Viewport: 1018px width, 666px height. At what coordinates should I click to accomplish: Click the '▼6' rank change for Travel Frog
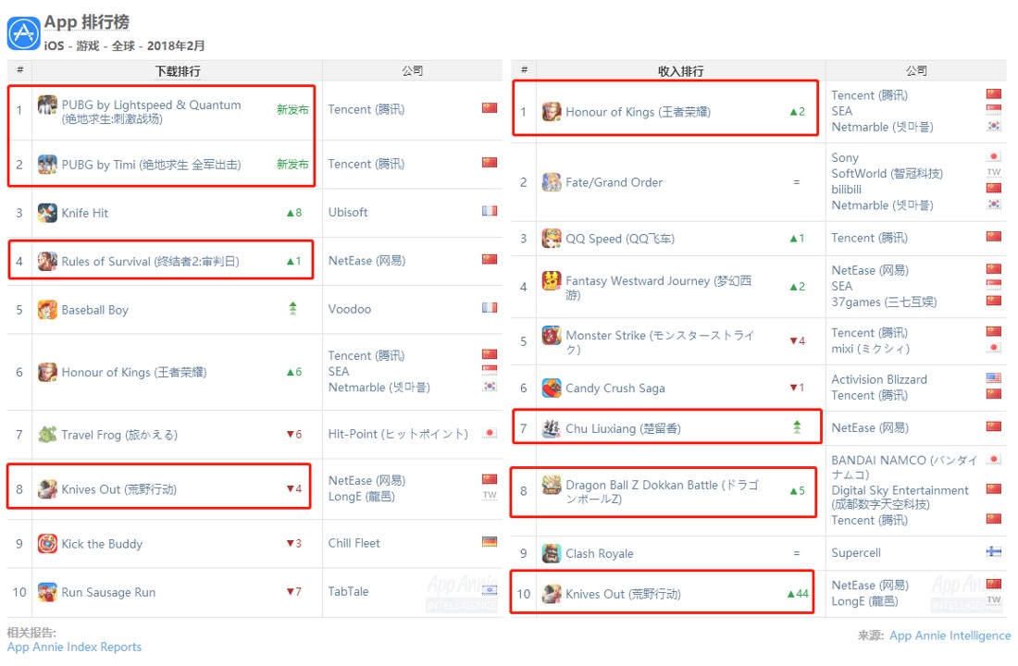tap(294, 434)
